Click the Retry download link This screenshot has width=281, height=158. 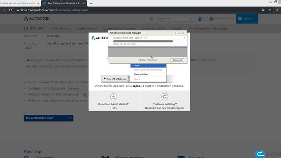click(114, 108)
